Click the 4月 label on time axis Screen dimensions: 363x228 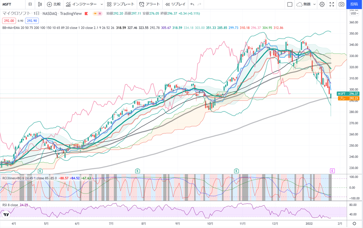click(x=14, y=224)
